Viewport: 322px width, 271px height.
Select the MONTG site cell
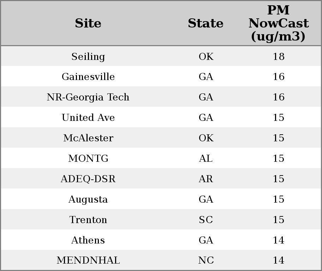[x=88, y=159]
